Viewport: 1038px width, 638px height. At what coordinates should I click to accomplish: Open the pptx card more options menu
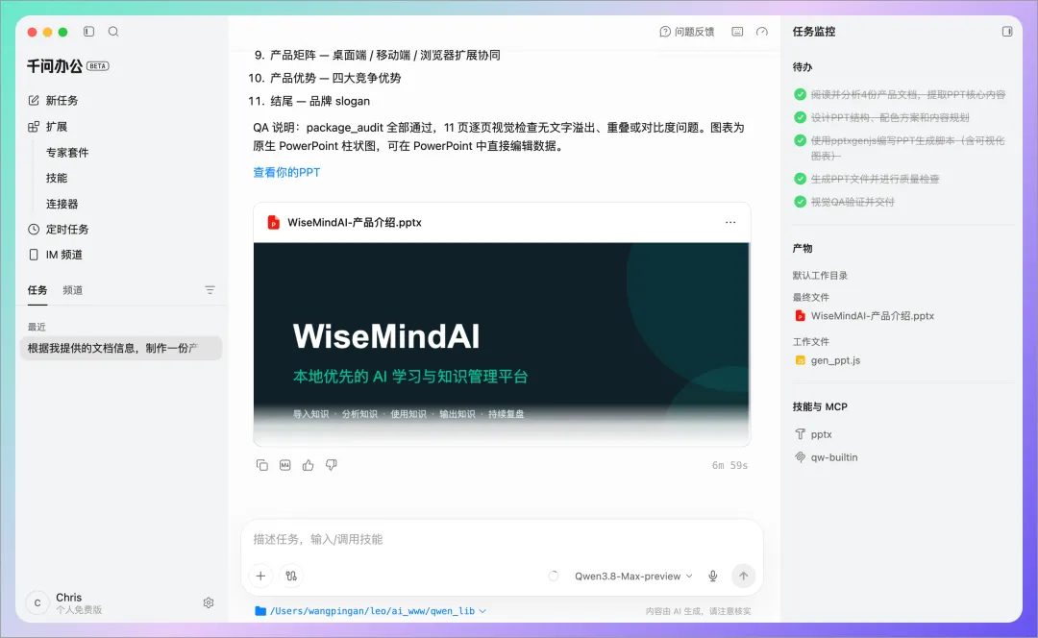click(730, 222)
